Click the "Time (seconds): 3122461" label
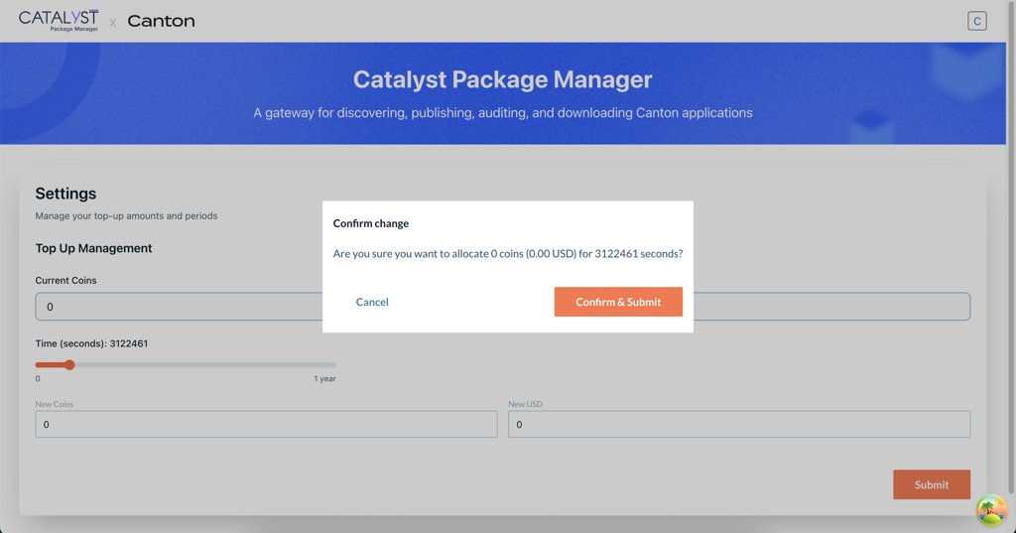 point(91,343)
